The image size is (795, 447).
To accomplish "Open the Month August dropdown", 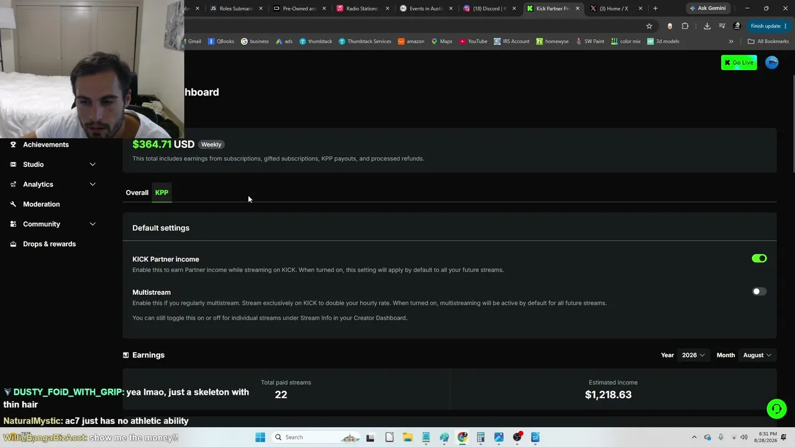I will point(757,355).
